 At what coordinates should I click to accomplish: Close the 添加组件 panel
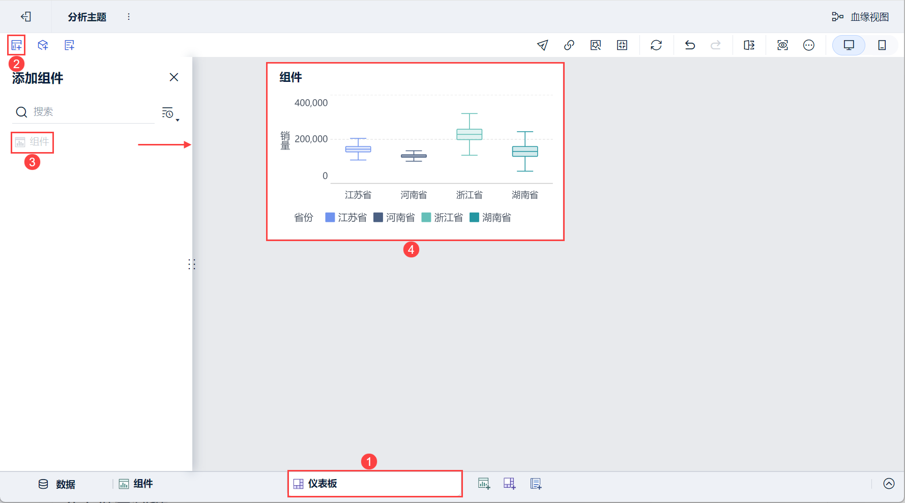coord(174,77)
